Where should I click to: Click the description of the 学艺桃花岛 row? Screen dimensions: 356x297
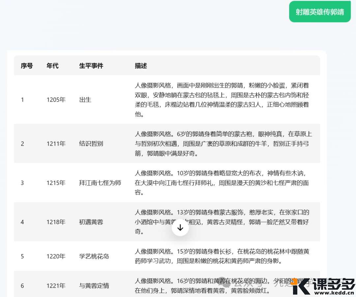point(222,256)
